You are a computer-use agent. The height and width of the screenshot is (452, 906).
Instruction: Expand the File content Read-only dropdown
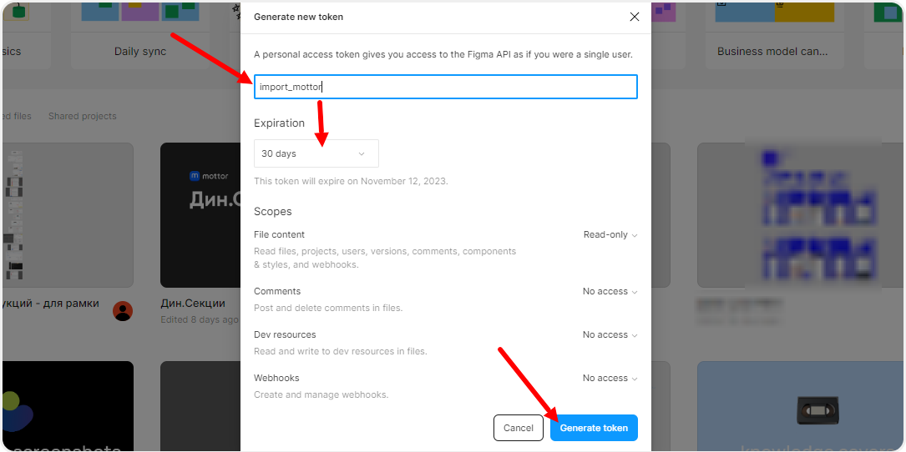click(610, 235)
